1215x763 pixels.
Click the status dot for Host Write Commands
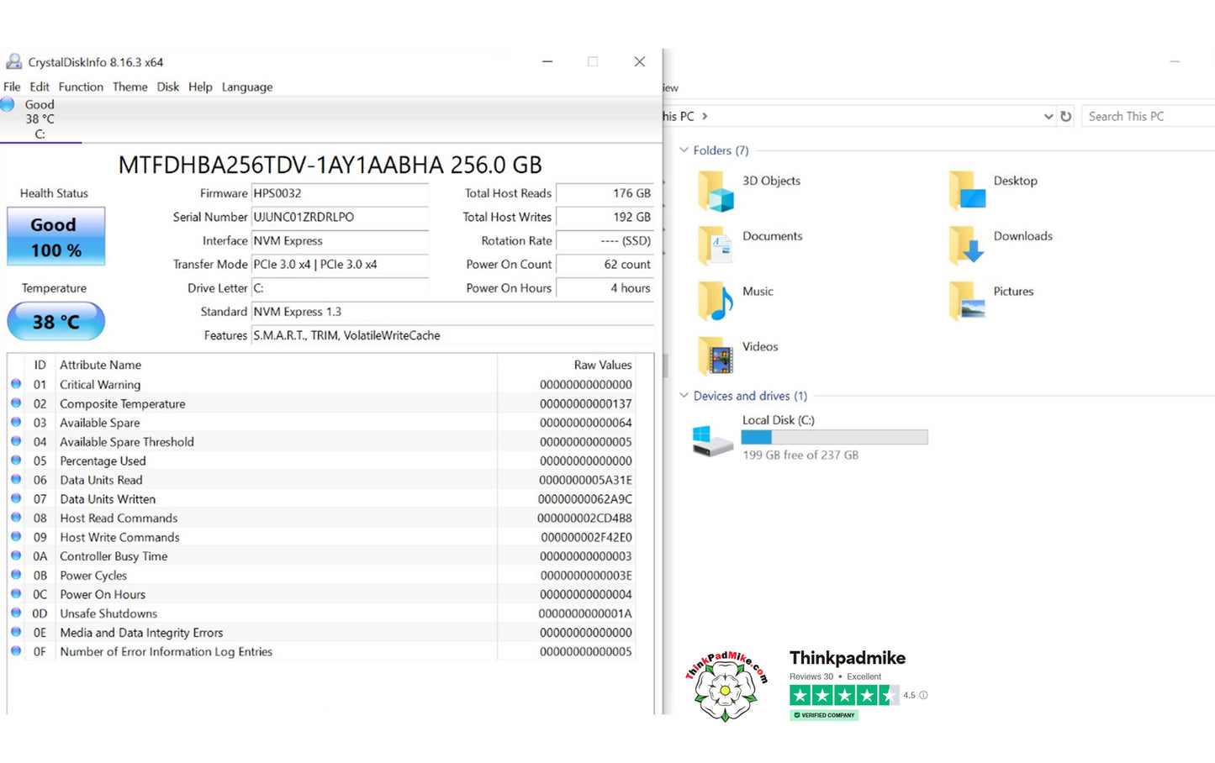16,537
